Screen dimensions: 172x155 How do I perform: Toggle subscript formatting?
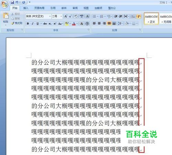coord(50,23)
